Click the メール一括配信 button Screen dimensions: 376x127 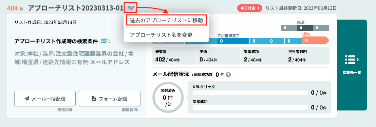pyautogui.click(x=45, y=98)
